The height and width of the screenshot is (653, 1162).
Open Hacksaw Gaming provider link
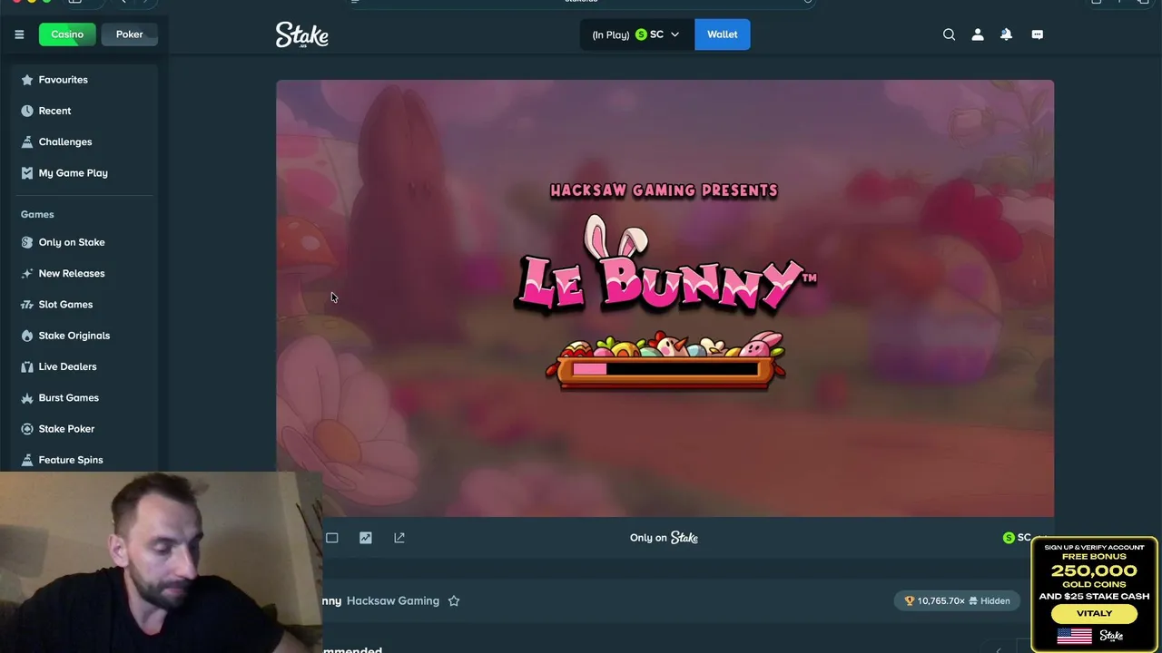[393, 600]
